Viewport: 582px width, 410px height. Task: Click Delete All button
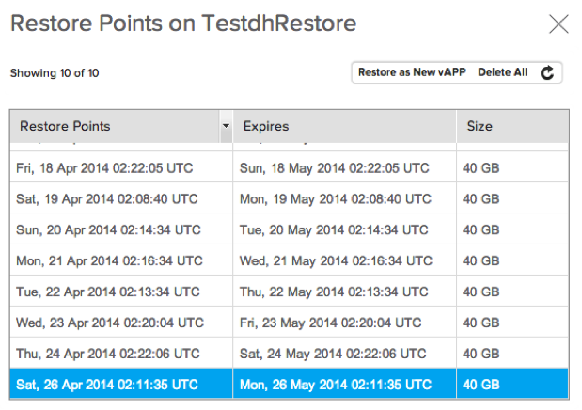[502, 72]
